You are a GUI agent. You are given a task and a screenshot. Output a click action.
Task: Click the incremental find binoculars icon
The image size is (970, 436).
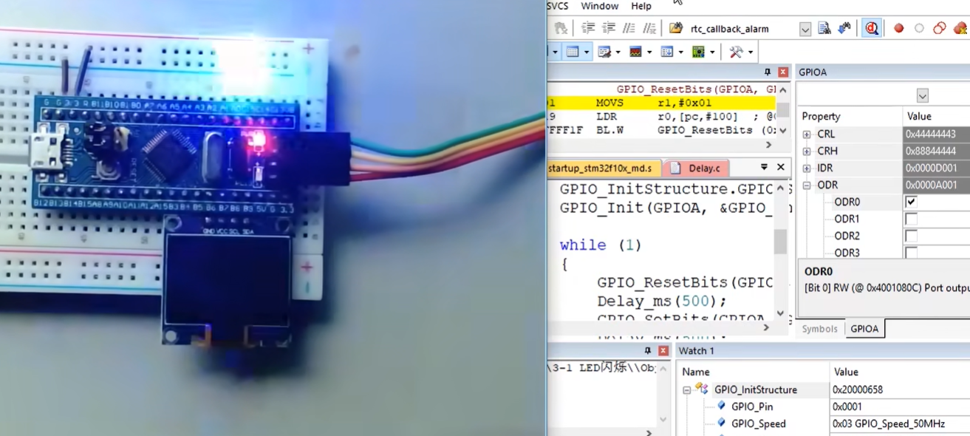tap(844, 29)
